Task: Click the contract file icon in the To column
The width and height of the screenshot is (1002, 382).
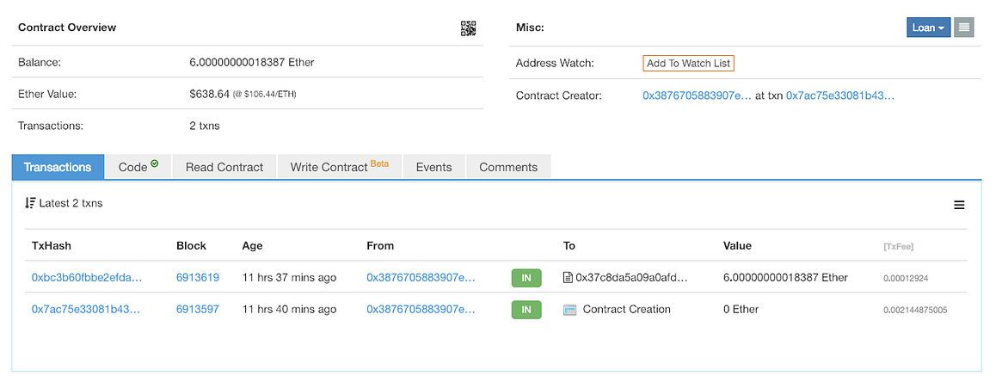Action: [568, 277]
